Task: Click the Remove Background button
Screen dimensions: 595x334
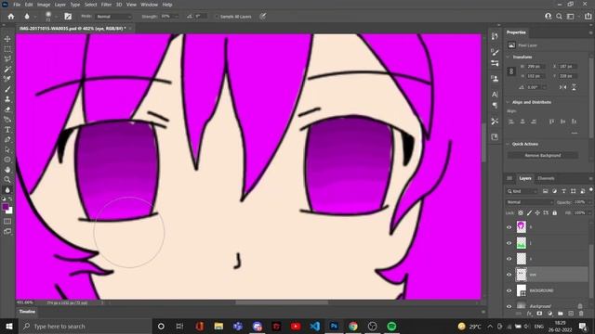Action: click(543, 155)
